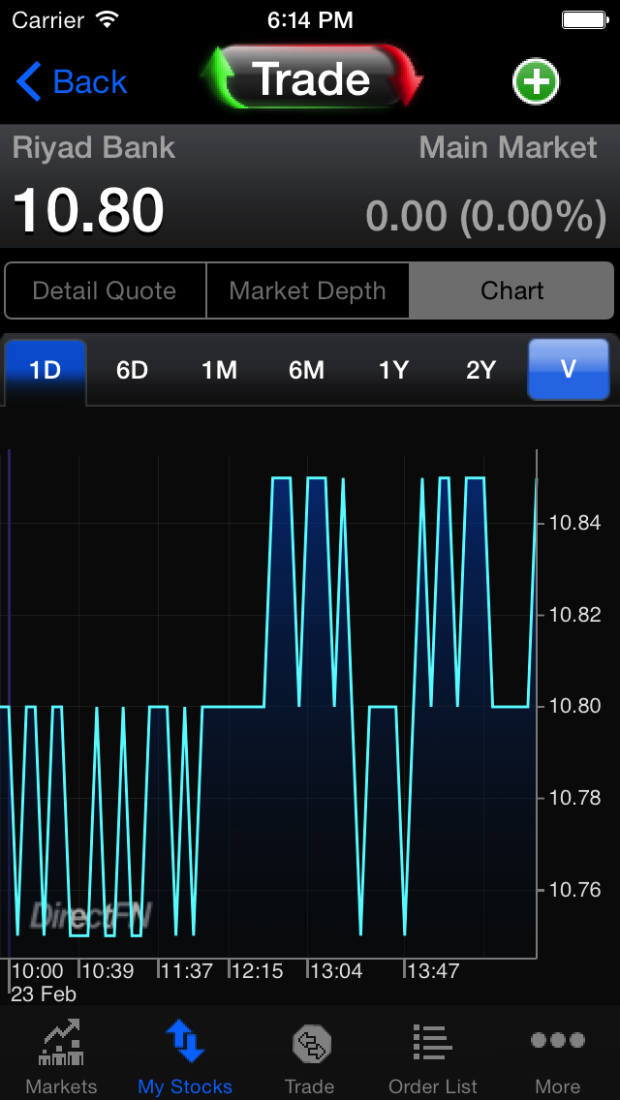
Task: Select the 6D chart range
Action: (x=132, y=371)
